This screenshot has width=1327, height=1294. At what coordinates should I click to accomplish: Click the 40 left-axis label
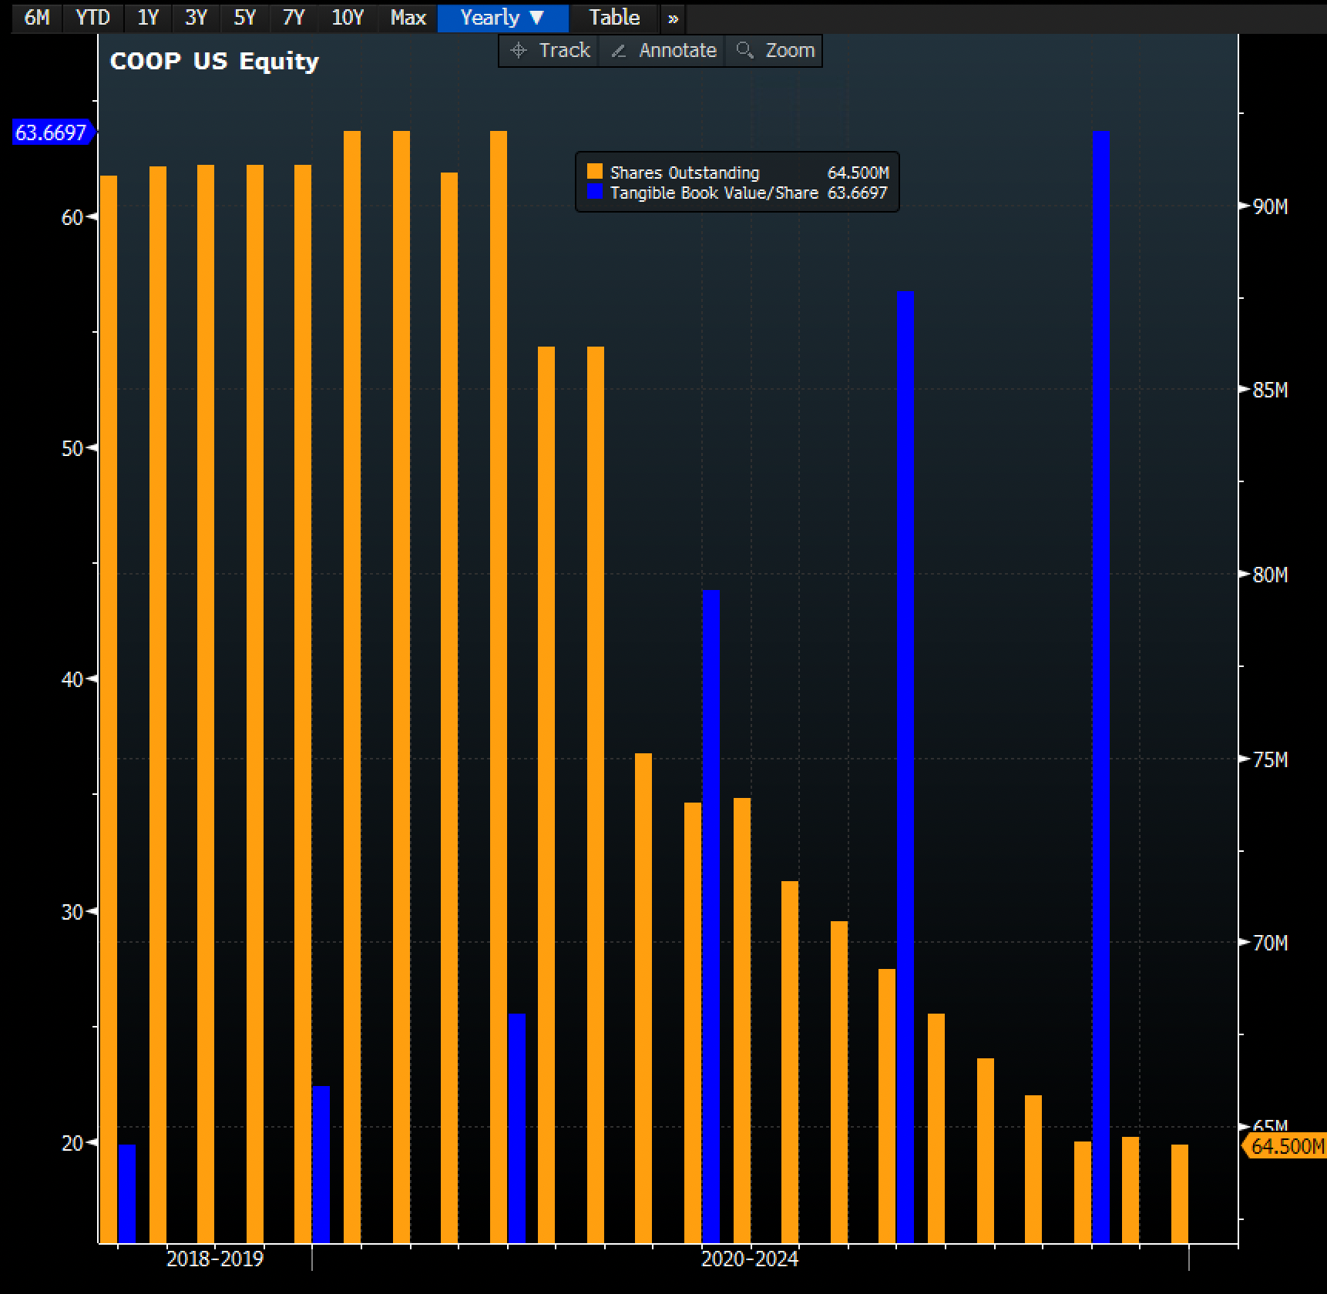pyautogui.click(x=72, y=679)
